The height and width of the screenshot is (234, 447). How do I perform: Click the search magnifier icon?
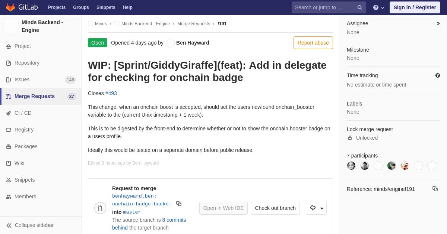360,7
